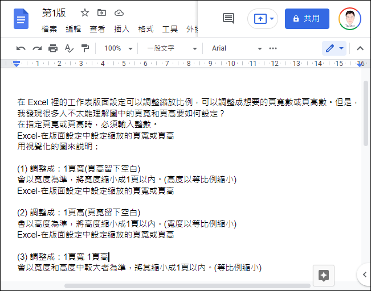Image resolution: width=371 pixels, height=291 pixels.
Task: Open more toolbar options (three dots)
Action: point(273,48)
